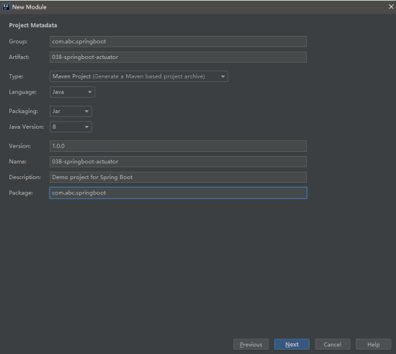The width and height of the screenshot is (396, 354).
Task: Click the Group input field
Action: click(x=178, y=42)
